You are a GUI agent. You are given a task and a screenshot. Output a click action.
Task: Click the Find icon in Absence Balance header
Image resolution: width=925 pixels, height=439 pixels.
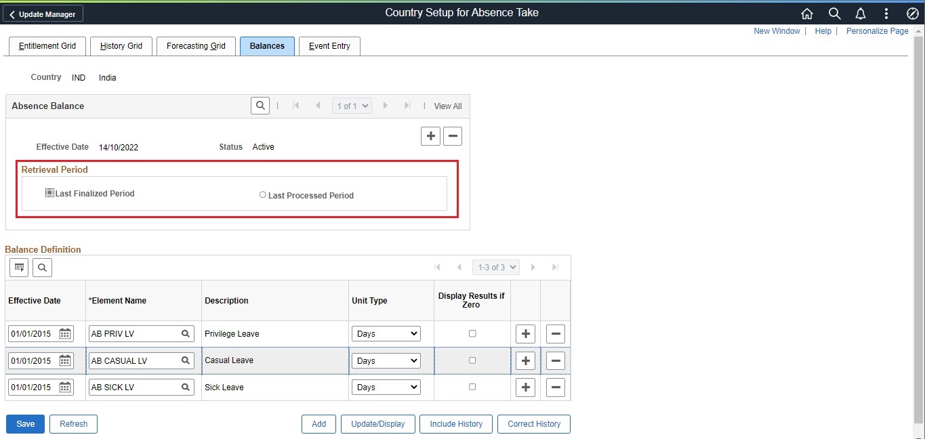click(x=260, y=106)
